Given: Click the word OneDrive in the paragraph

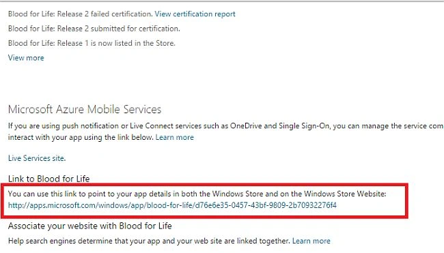Looking at the screenshot, I should 246,125.
